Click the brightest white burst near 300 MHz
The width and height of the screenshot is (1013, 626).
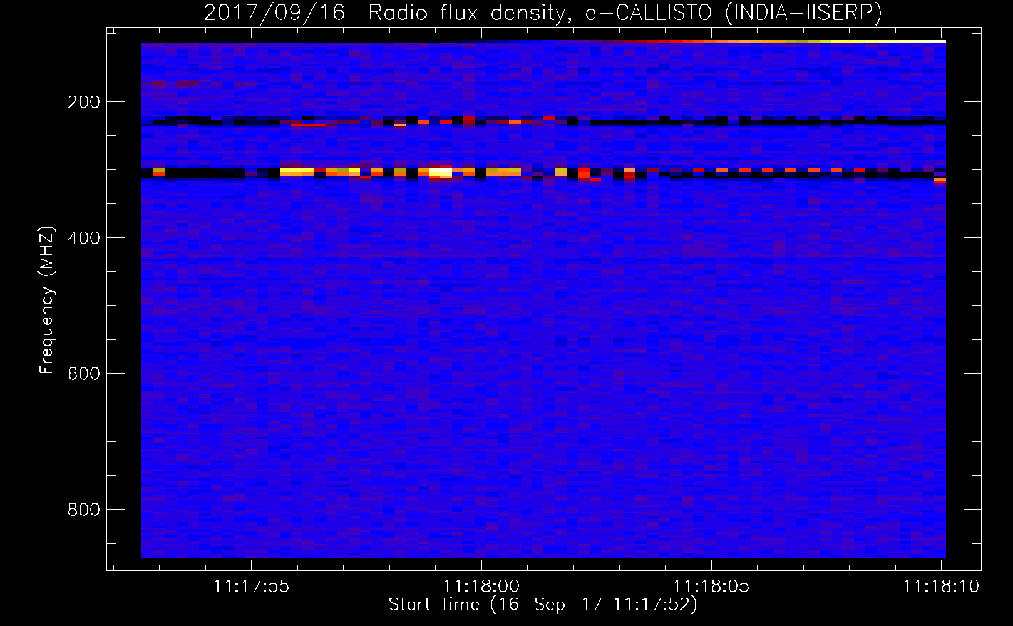[x=440, y=172]
